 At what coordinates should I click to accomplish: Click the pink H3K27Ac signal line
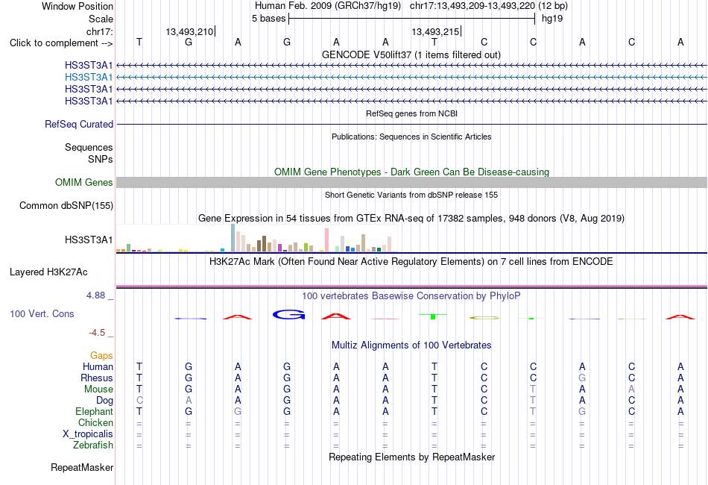411,286
